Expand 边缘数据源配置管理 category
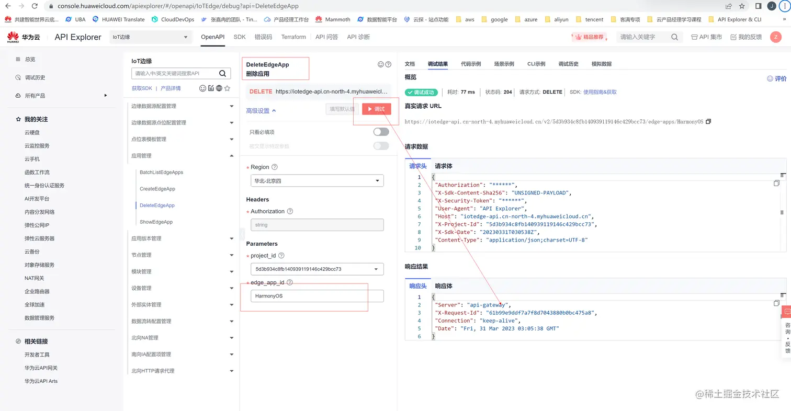Image resolution: width=791 pixels, height=411 pixels. click(x=182, y=106)
